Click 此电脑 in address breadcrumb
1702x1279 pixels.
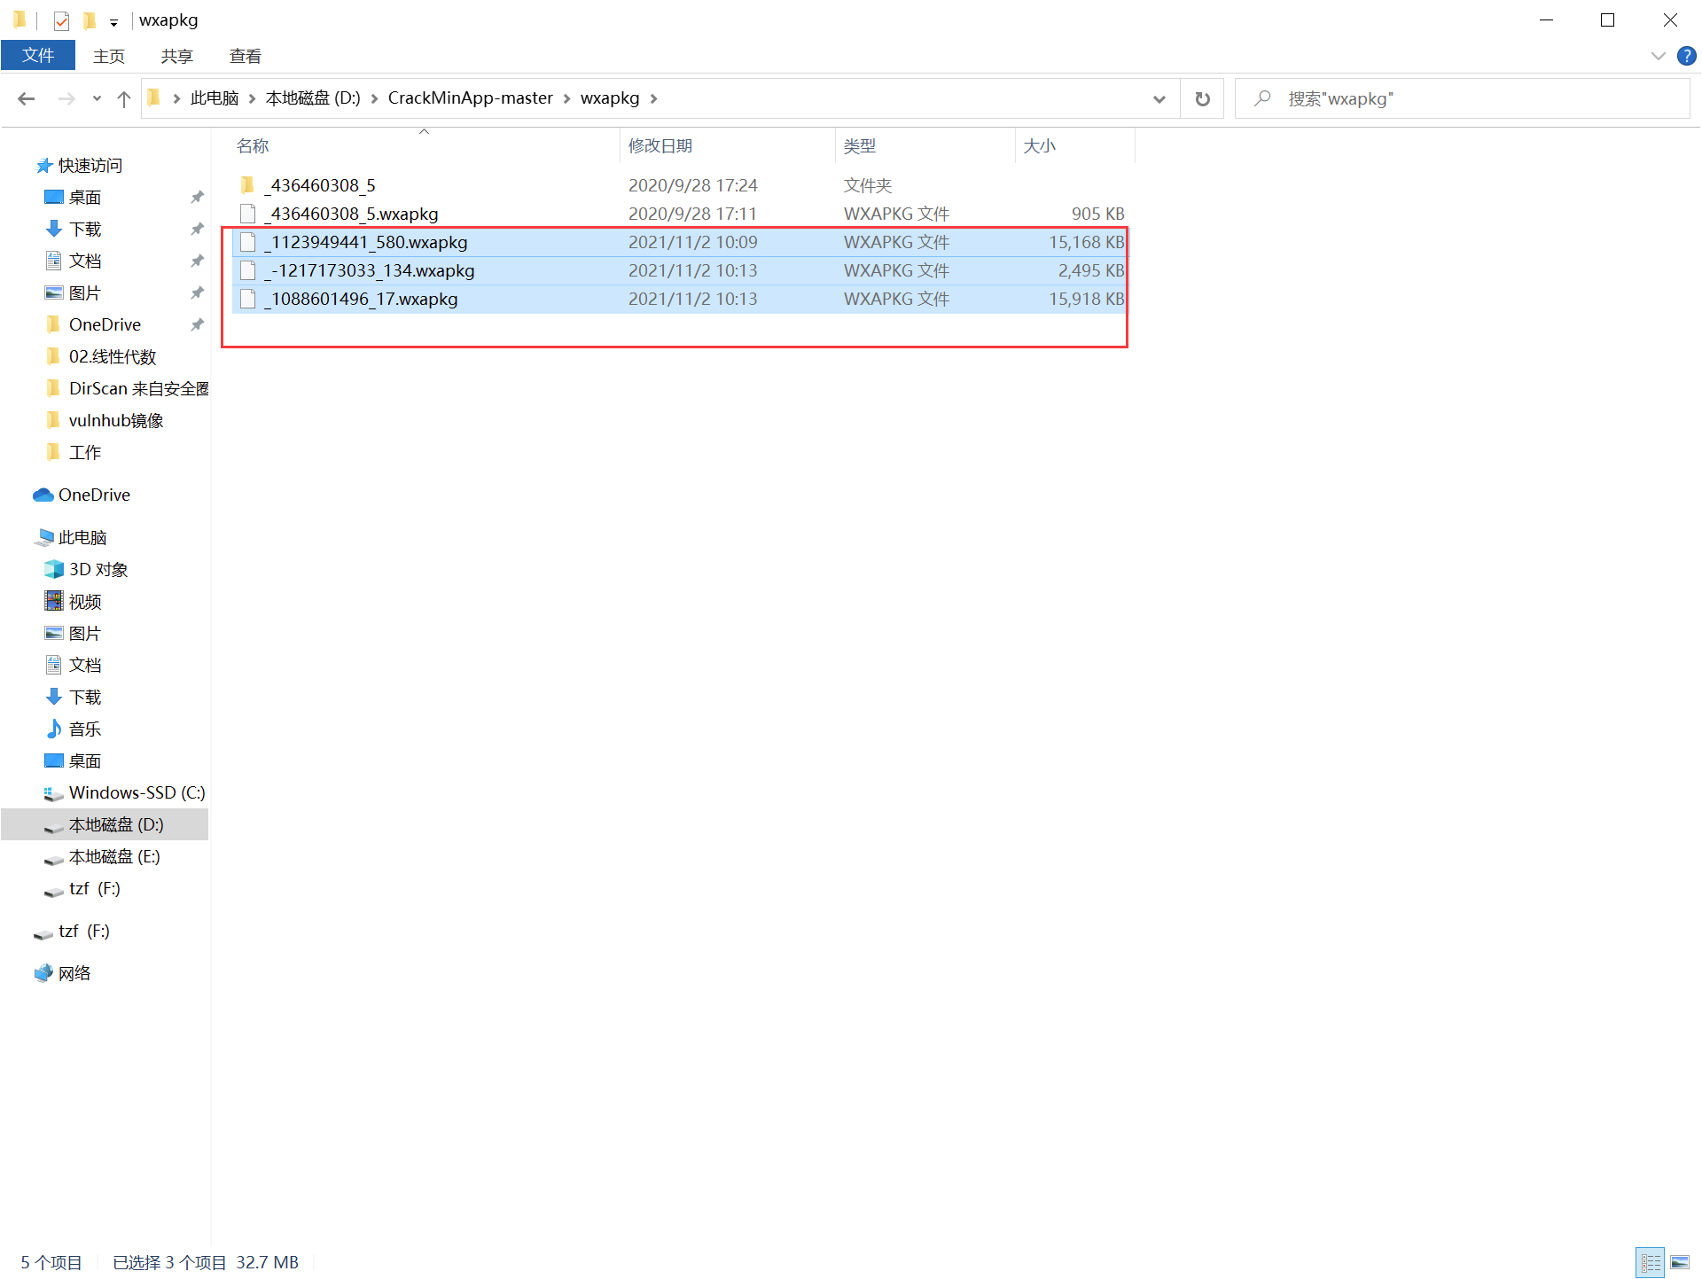tap(215, 98)
